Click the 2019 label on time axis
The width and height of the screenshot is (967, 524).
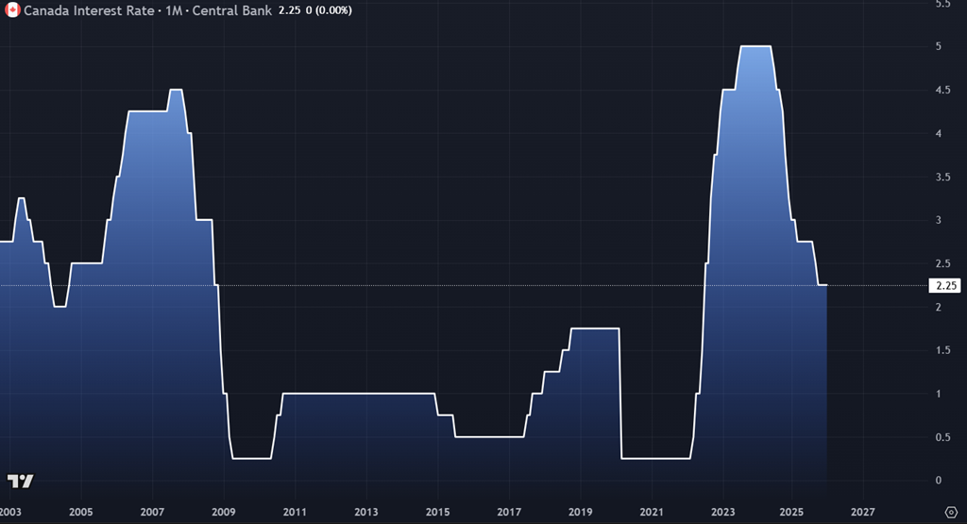580,511
